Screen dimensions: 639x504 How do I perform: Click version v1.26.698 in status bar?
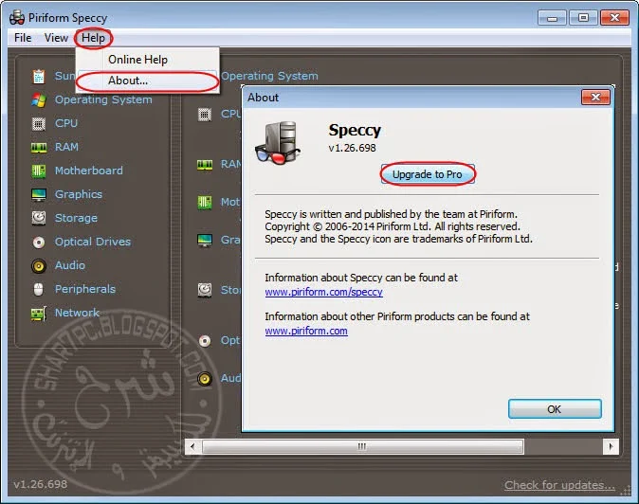click(x=41, y=484)
